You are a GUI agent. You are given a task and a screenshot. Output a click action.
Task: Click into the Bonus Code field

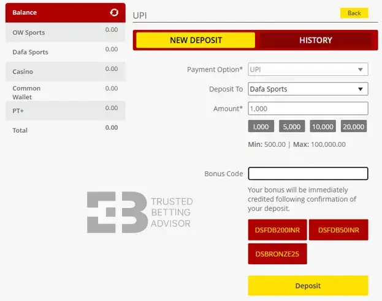click(x=308, y=174)
